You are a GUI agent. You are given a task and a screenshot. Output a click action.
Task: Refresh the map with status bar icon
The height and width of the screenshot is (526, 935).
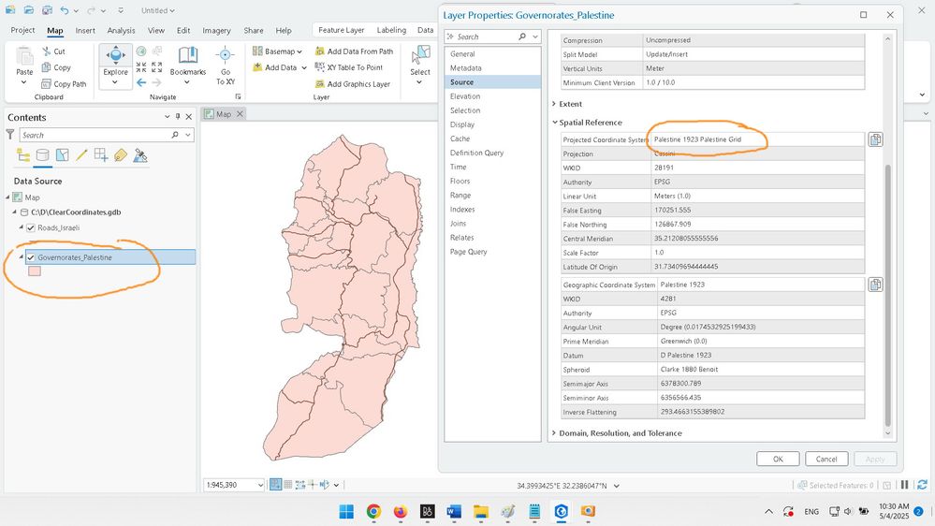(x=920, y=485)
